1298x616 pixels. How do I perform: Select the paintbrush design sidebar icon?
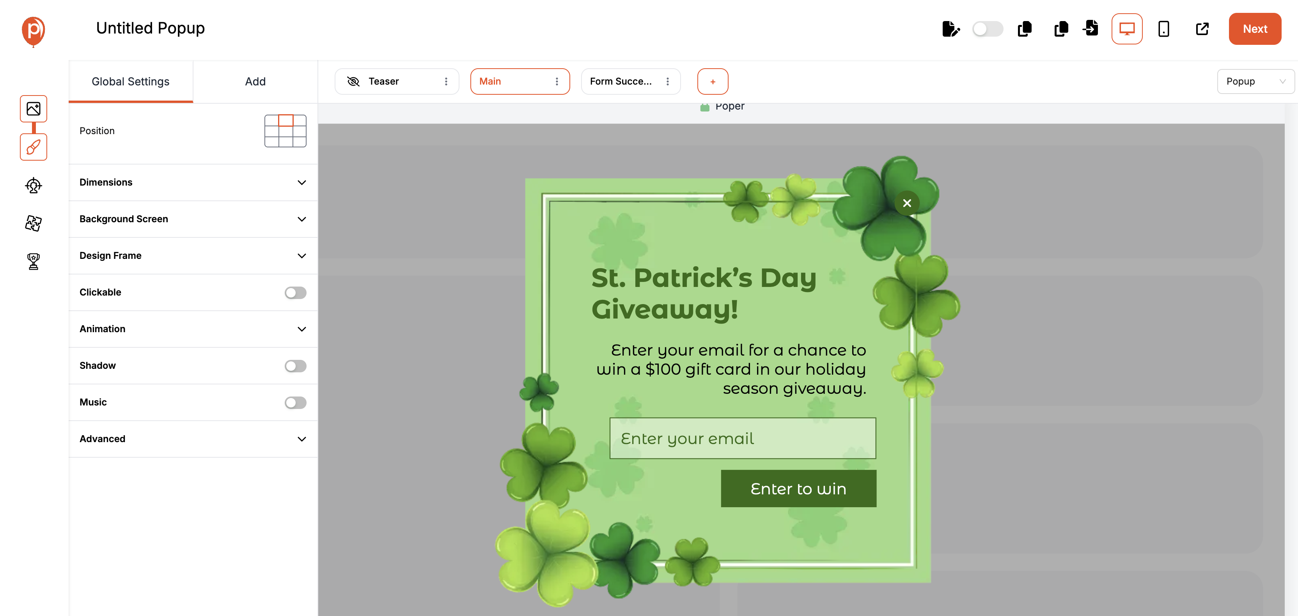point(33,147)
